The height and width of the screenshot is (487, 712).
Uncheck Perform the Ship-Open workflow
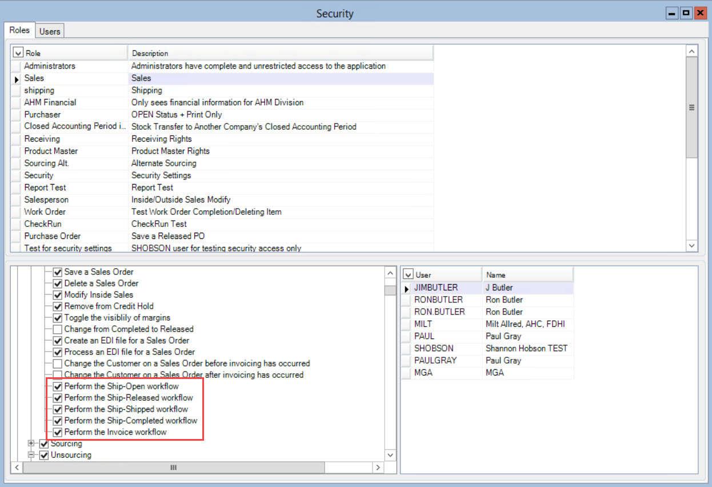click(57, 386)
